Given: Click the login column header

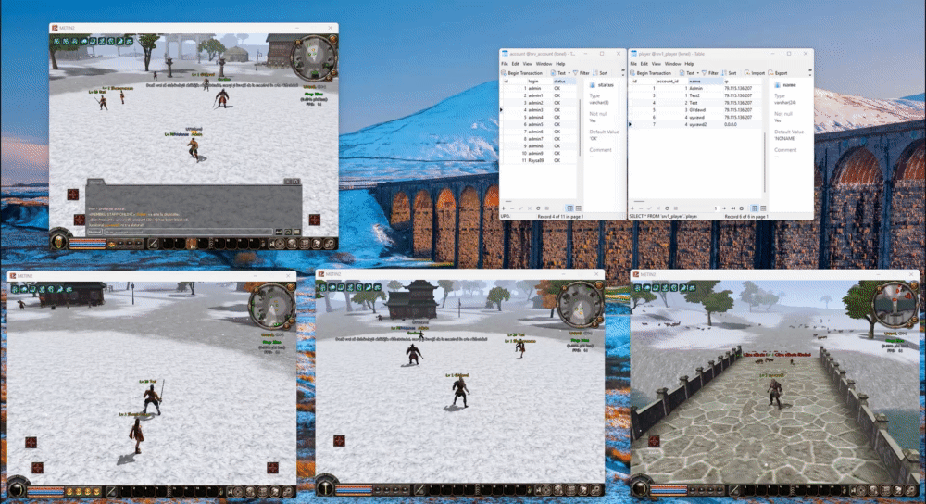Looking at the screenshot, I should [539, 81].
